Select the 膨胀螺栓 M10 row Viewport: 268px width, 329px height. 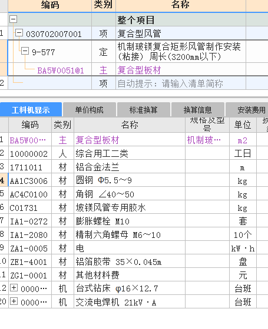click(130, 221)
